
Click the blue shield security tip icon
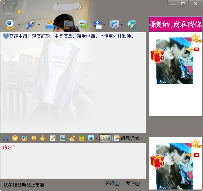(x=6, y=36)
